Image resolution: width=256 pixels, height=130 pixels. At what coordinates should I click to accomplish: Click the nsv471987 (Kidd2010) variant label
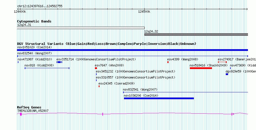(x=35, y=59)
